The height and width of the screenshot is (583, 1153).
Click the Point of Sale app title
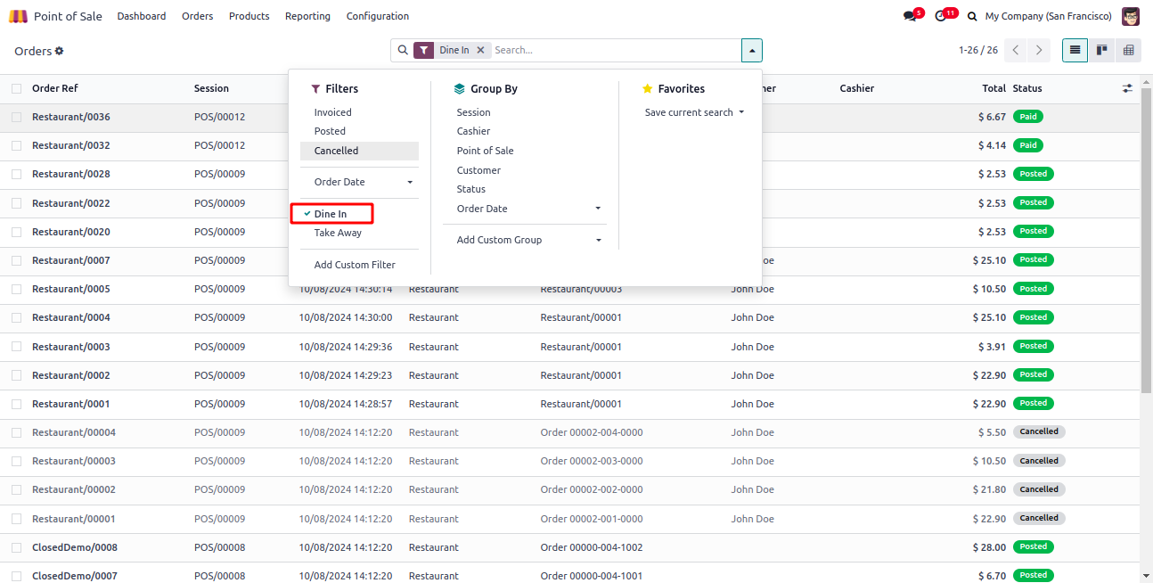(x=68, y=16)
